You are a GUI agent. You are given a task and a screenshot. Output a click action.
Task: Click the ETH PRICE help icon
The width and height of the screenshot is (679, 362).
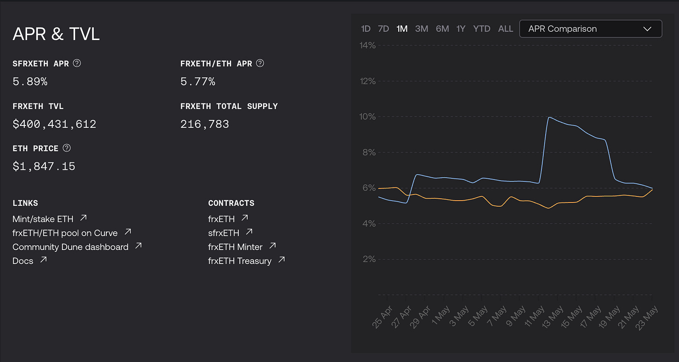[67, 148]
